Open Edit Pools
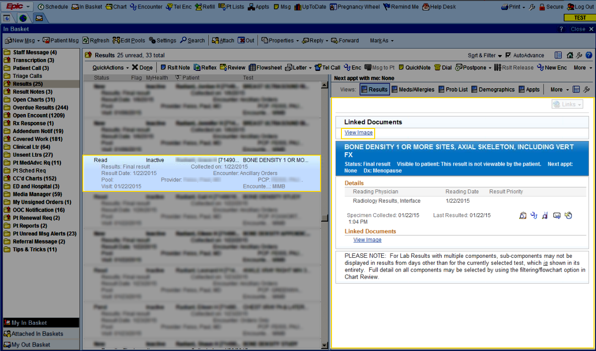Image resolution: width=596 pixels, height=351 pixels. (x=129, y=41)
